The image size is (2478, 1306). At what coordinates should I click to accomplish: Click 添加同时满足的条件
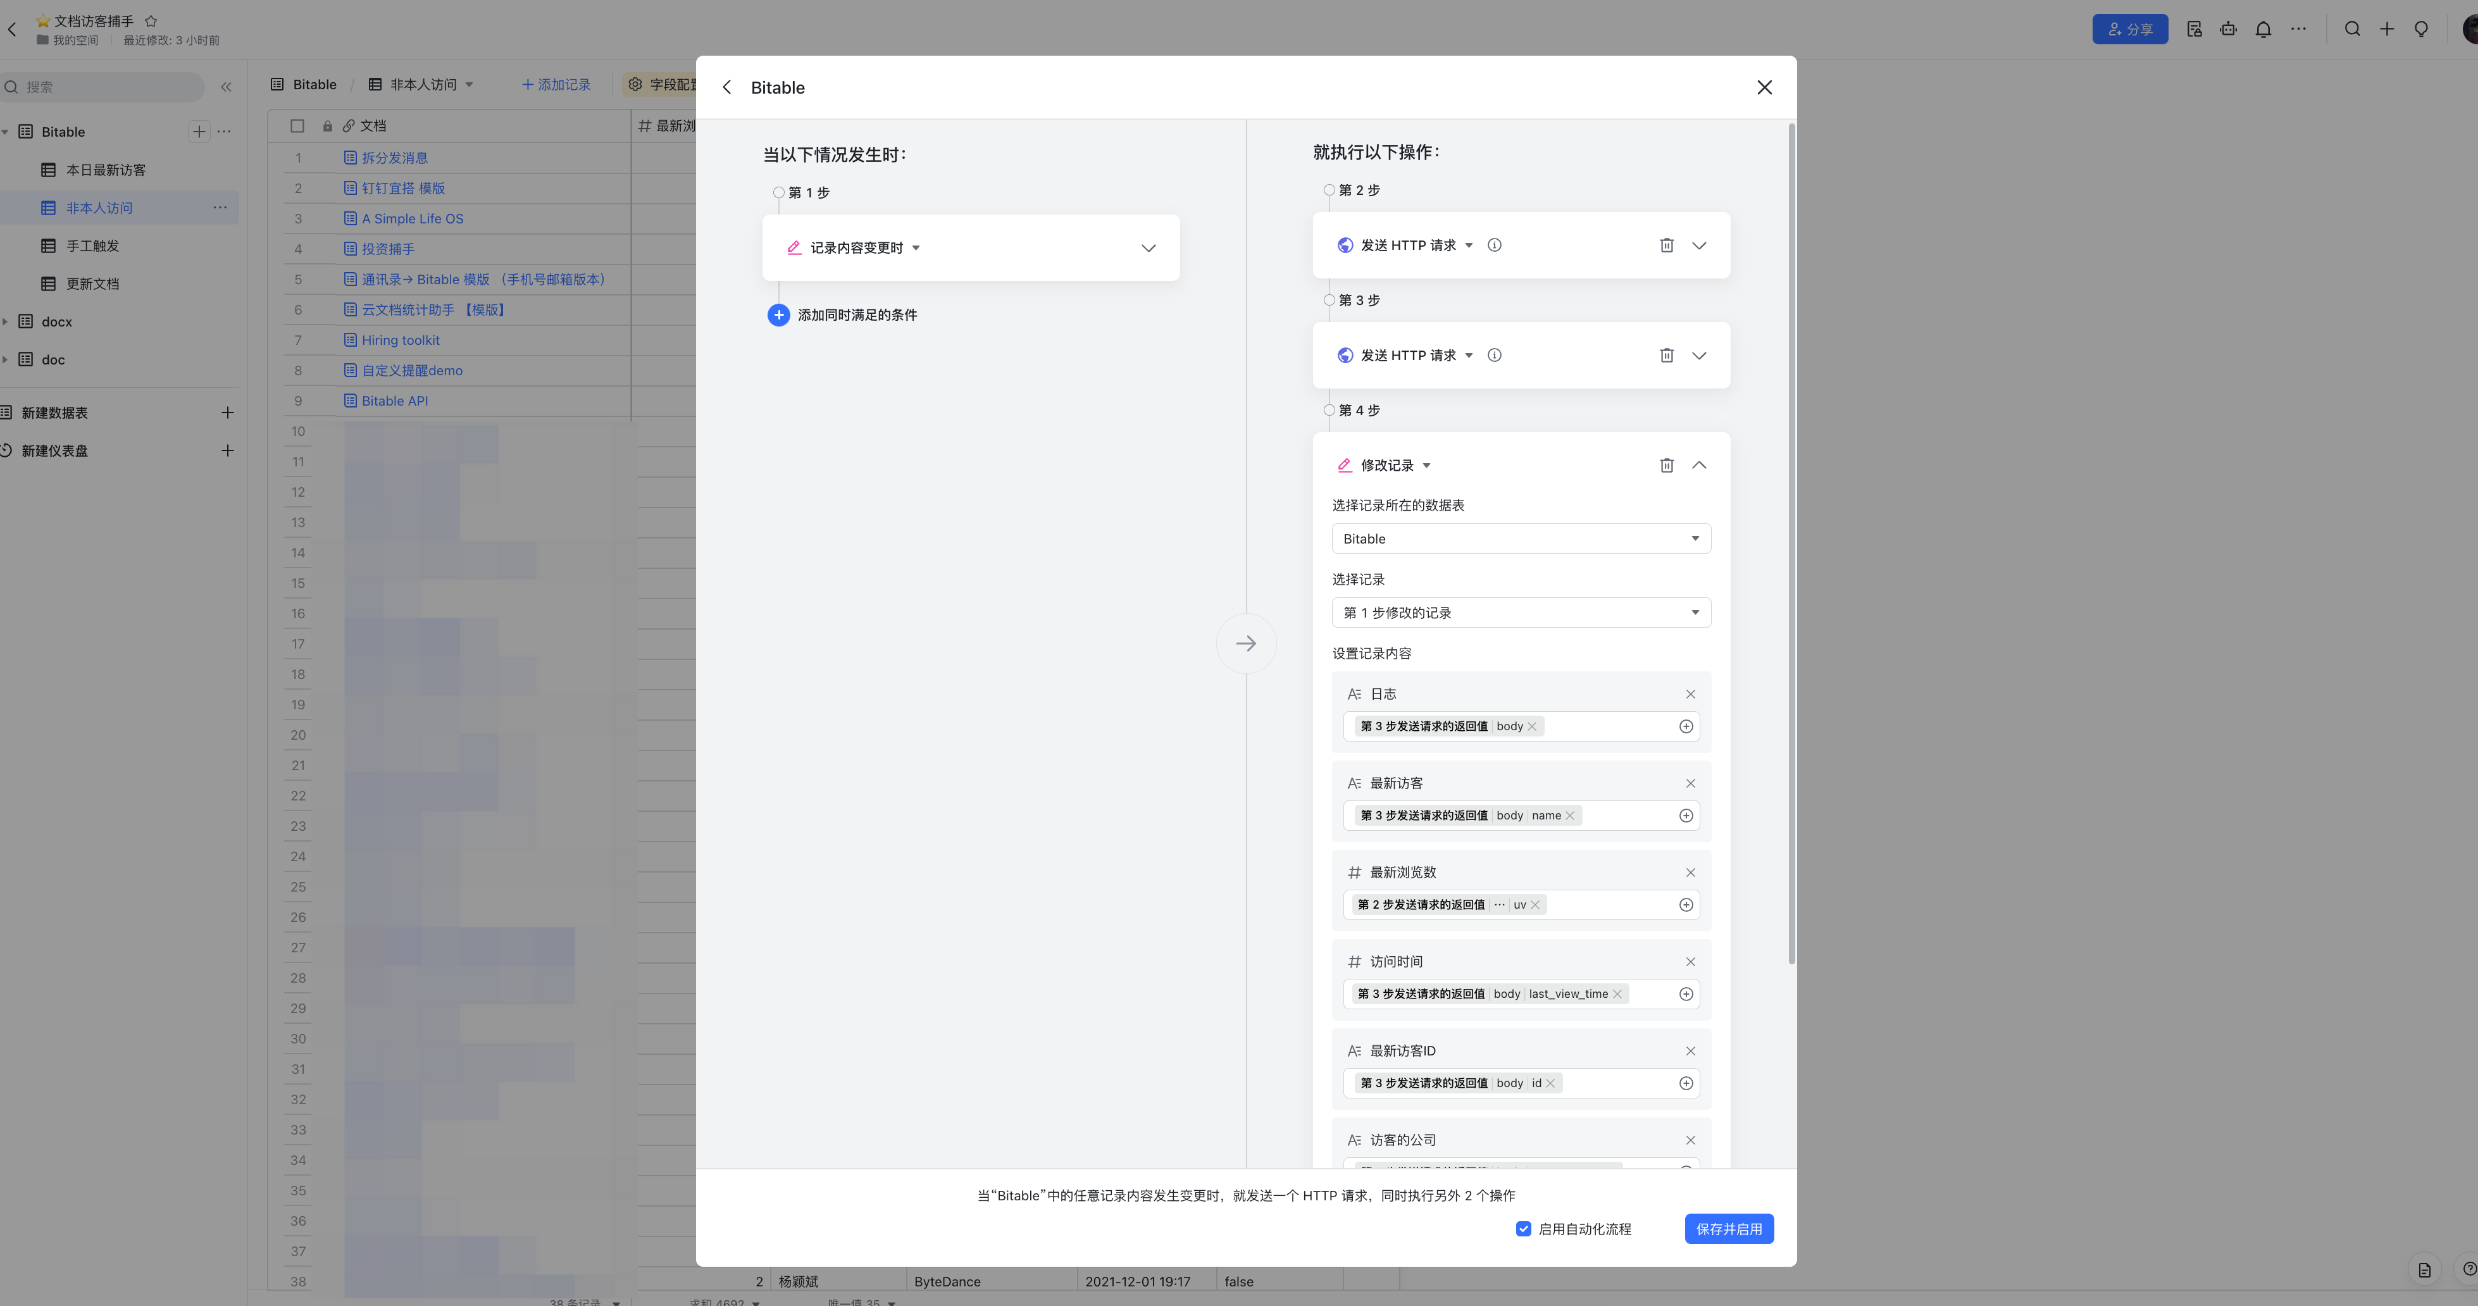coord(857,314)
